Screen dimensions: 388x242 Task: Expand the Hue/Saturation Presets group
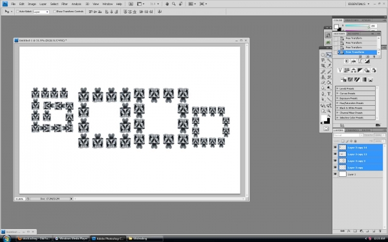[x=338, y=103]
